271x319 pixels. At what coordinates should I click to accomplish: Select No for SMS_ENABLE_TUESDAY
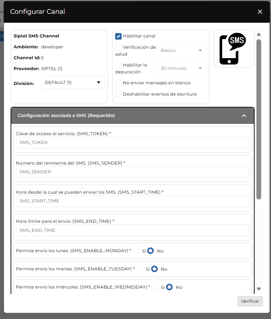tap(154, 269)
